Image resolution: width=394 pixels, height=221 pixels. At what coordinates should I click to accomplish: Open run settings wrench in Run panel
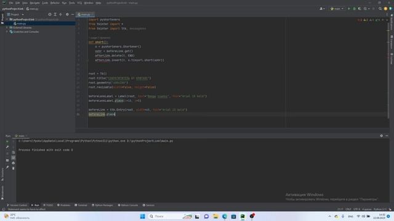(7, 147)
